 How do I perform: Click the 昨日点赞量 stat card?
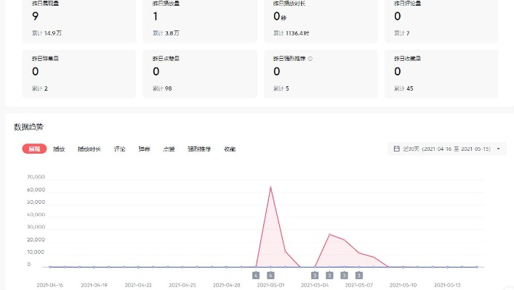(200, 73)
